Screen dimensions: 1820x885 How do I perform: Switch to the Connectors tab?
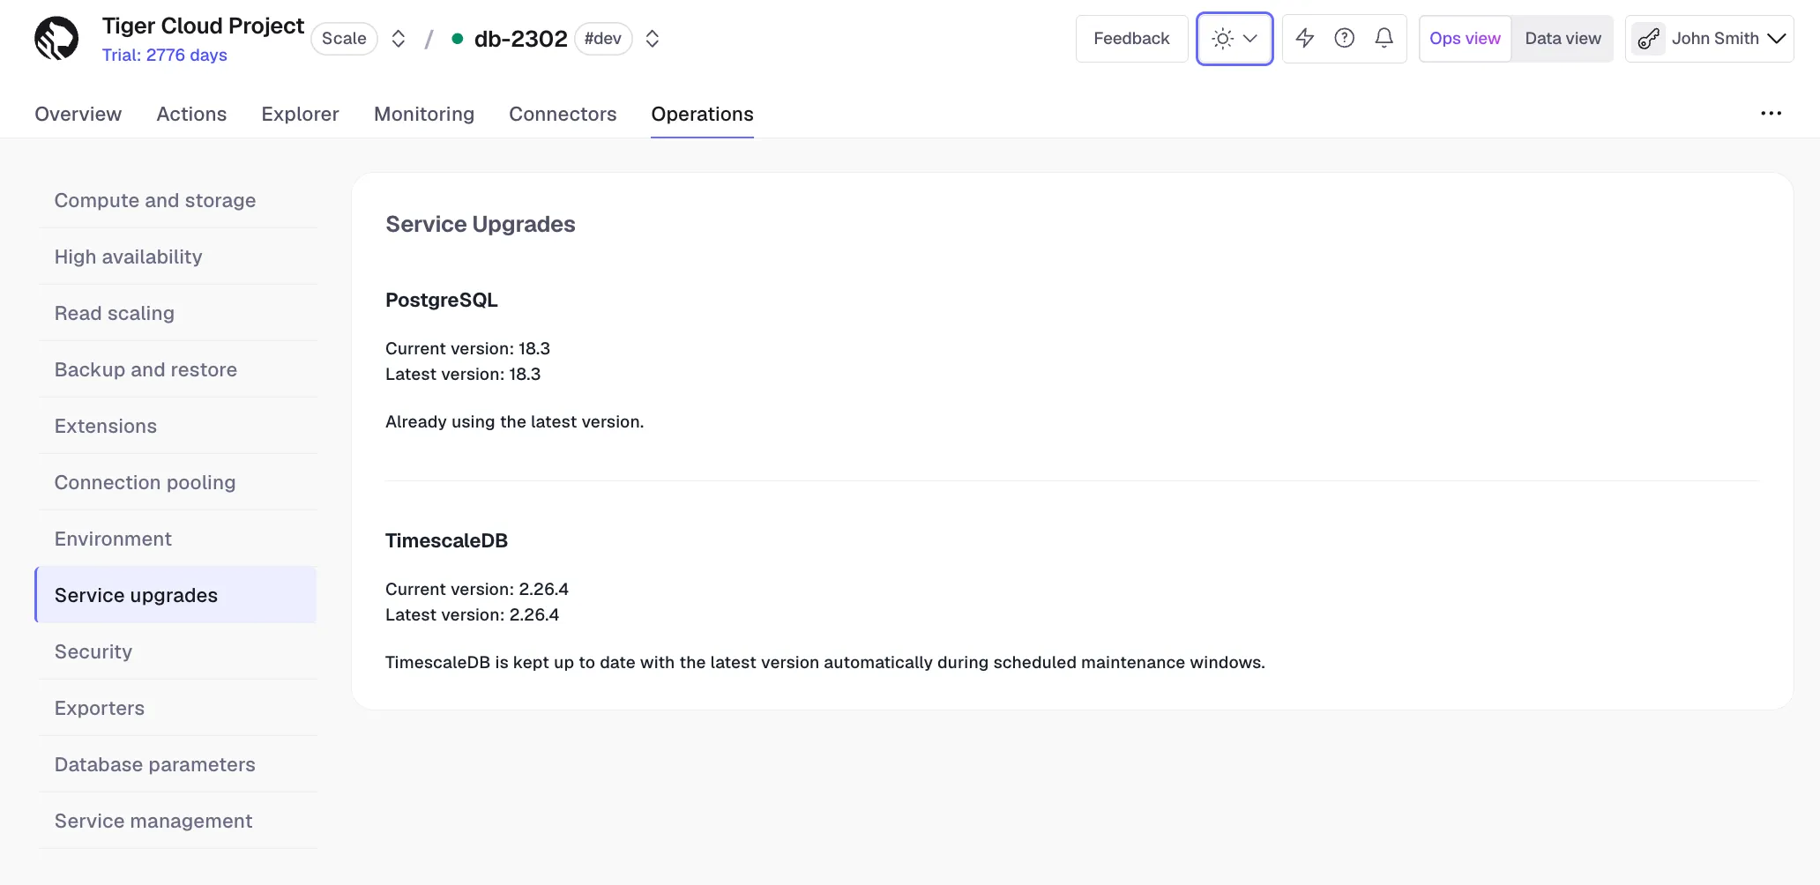(x=563, y=115)
